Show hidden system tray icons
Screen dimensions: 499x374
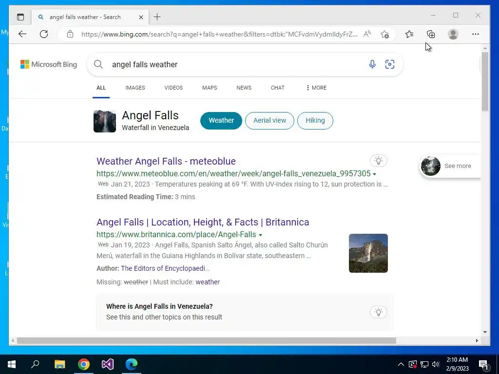pos(401,364)
